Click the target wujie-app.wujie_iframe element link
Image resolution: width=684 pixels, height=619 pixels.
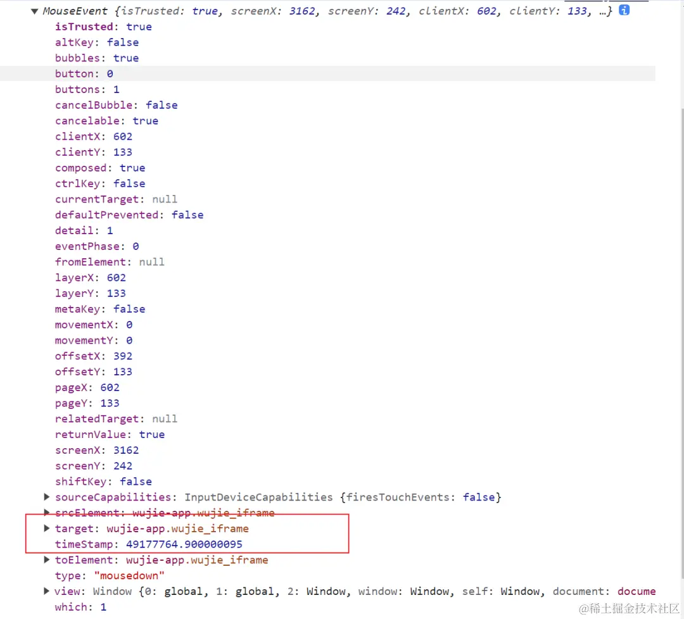(x=177, y=528)
